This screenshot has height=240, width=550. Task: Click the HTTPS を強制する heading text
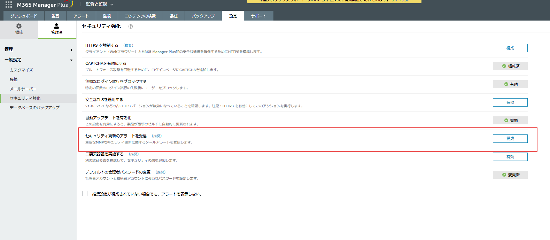(102, 45)
